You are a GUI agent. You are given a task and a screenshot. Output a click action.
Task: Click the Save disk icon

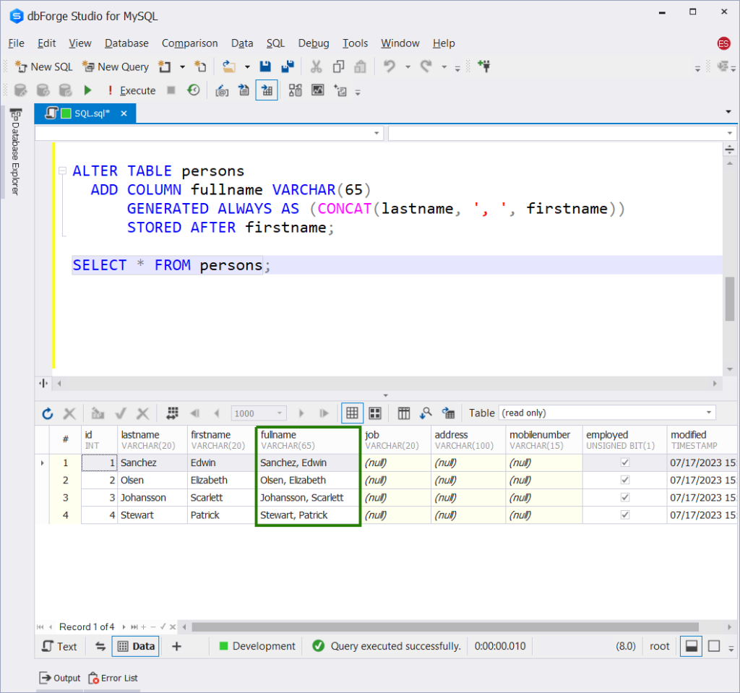pos(265,66)
